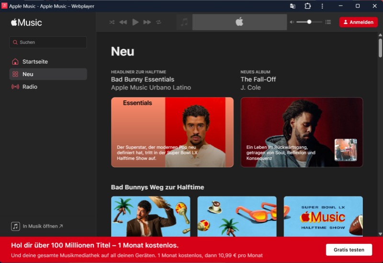The image size is (383, 263).
Task: Click the grid icon beside Neu
Action: [15, 74]
